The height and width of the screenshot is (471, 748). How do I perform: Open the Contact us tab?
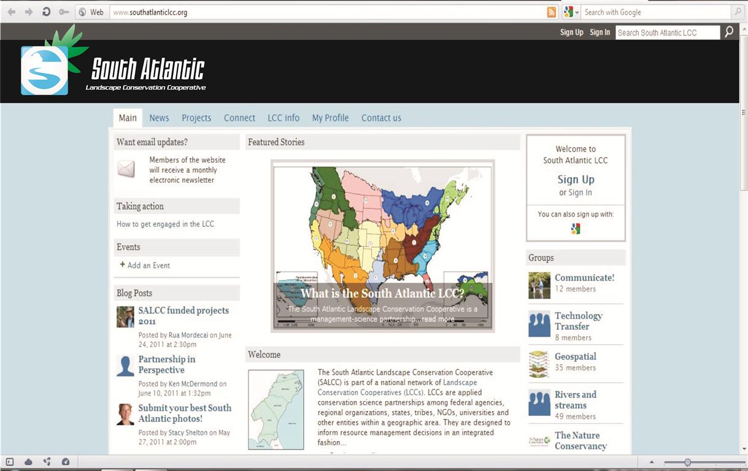tap(381, 118)
